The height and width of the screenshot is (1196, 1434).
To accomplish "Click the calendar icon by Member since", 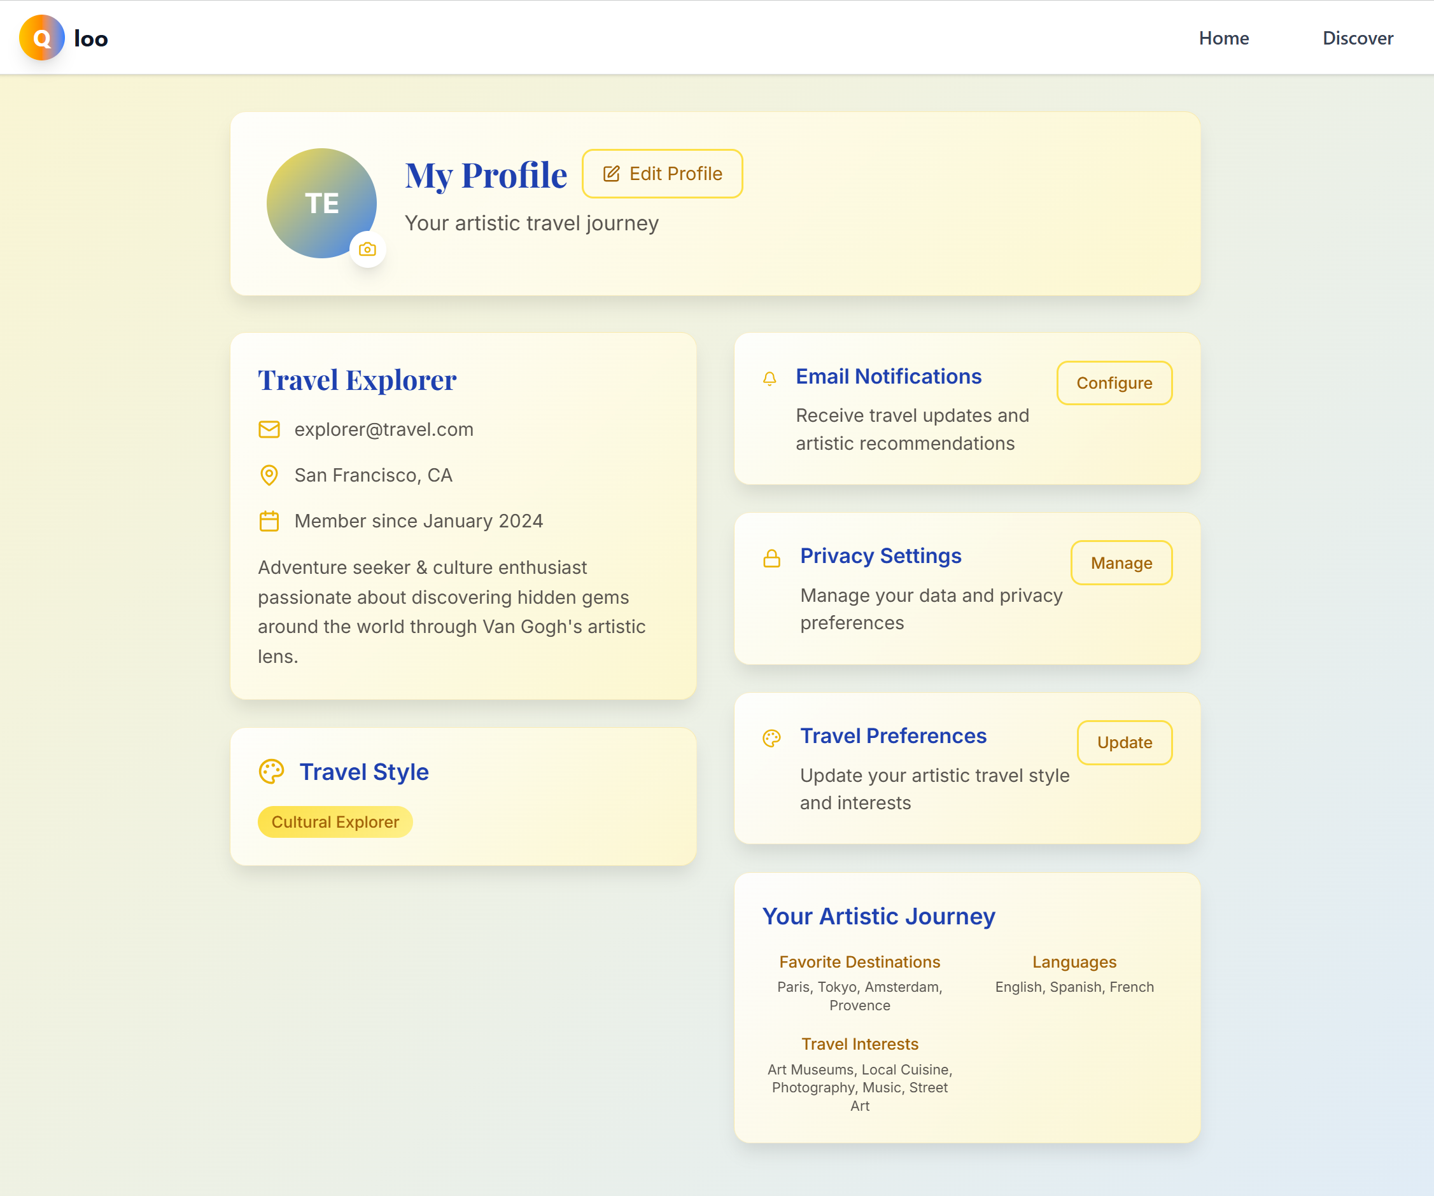I will 269,521.
